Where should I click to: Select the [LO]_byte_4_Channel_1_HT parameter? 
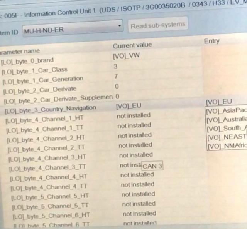coord(44,120)
